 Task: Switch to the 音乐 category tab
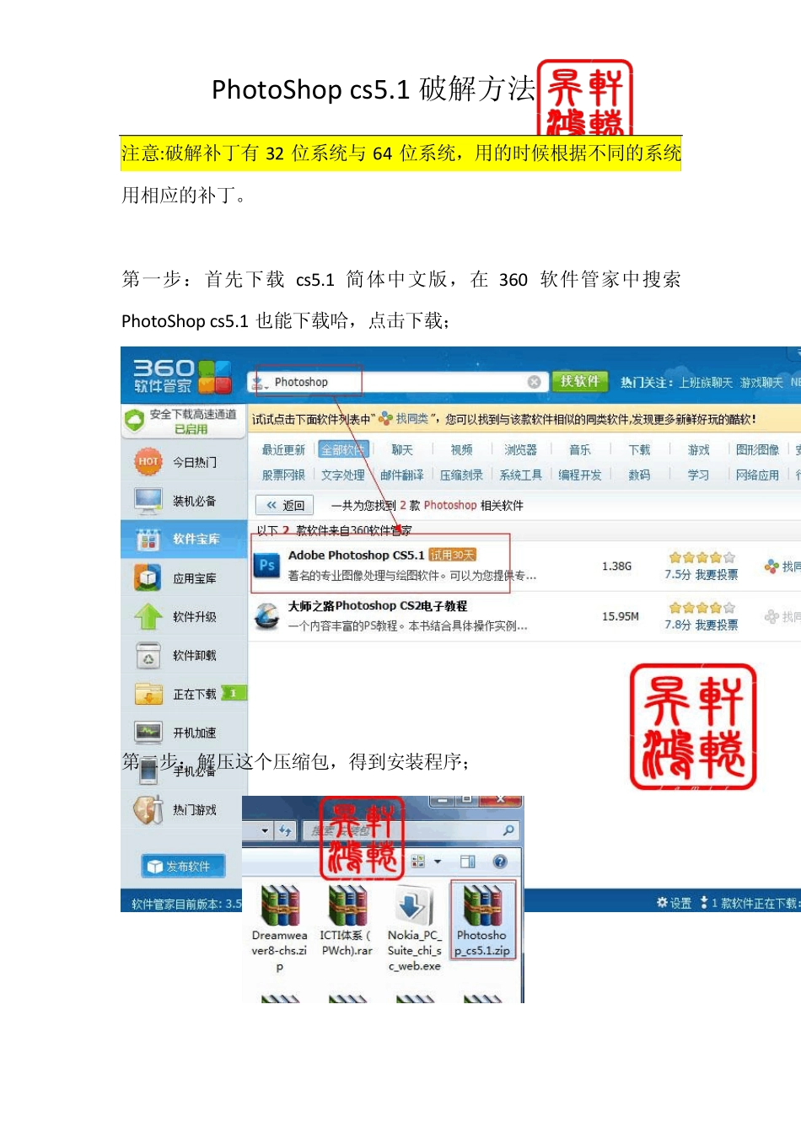click(580, 450)
